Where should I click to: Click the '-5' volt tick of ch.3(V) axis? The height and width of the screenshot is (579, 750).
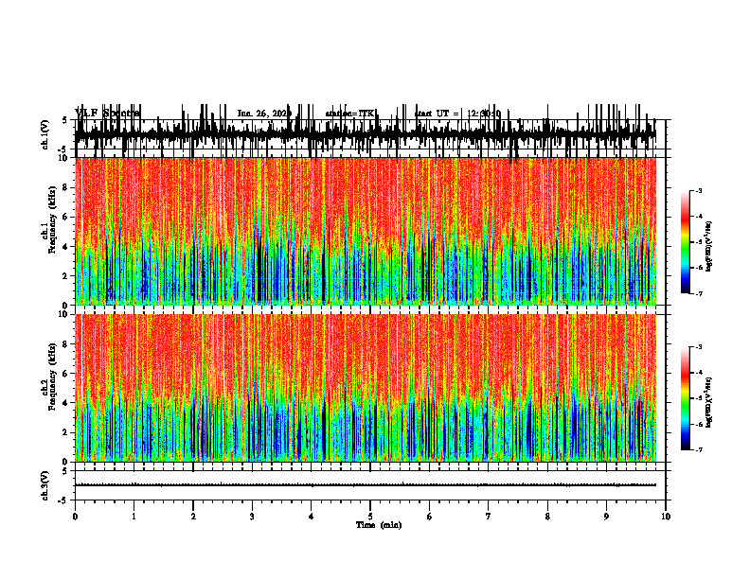point(63,500)
